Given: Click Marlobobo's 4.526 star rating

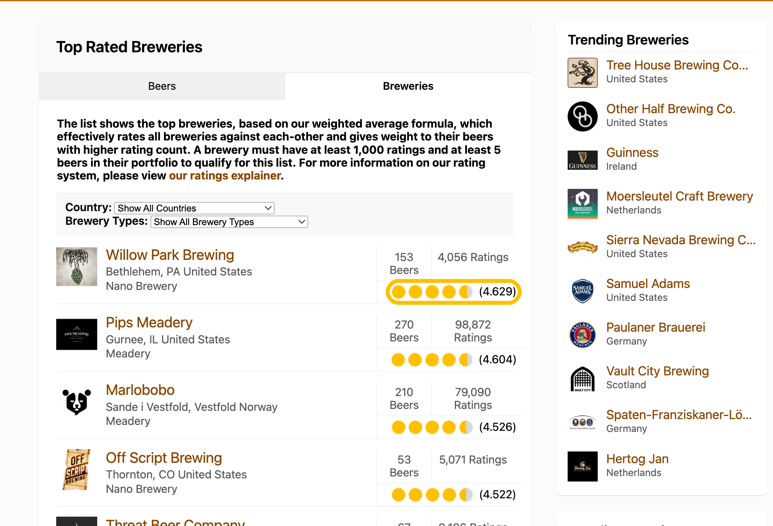Looking at the screenshot, I should [x=453, y=427].
